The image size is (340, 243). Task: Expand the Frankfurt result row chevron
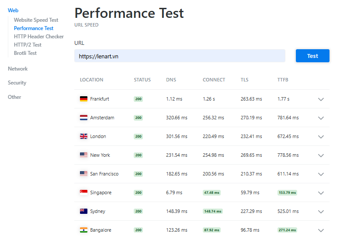click(x=321, y=99)
